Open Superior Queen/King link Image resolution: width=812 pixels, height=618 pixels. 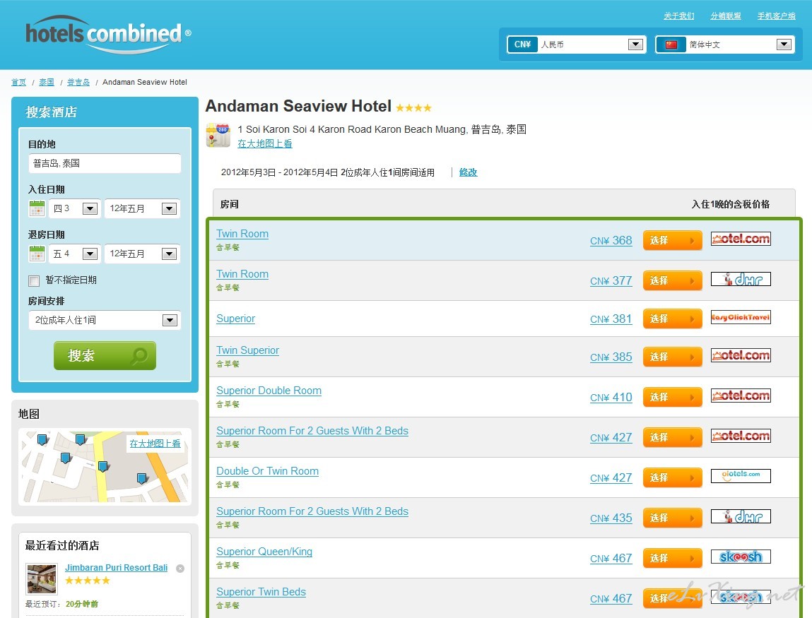click(x=264, y=552)
